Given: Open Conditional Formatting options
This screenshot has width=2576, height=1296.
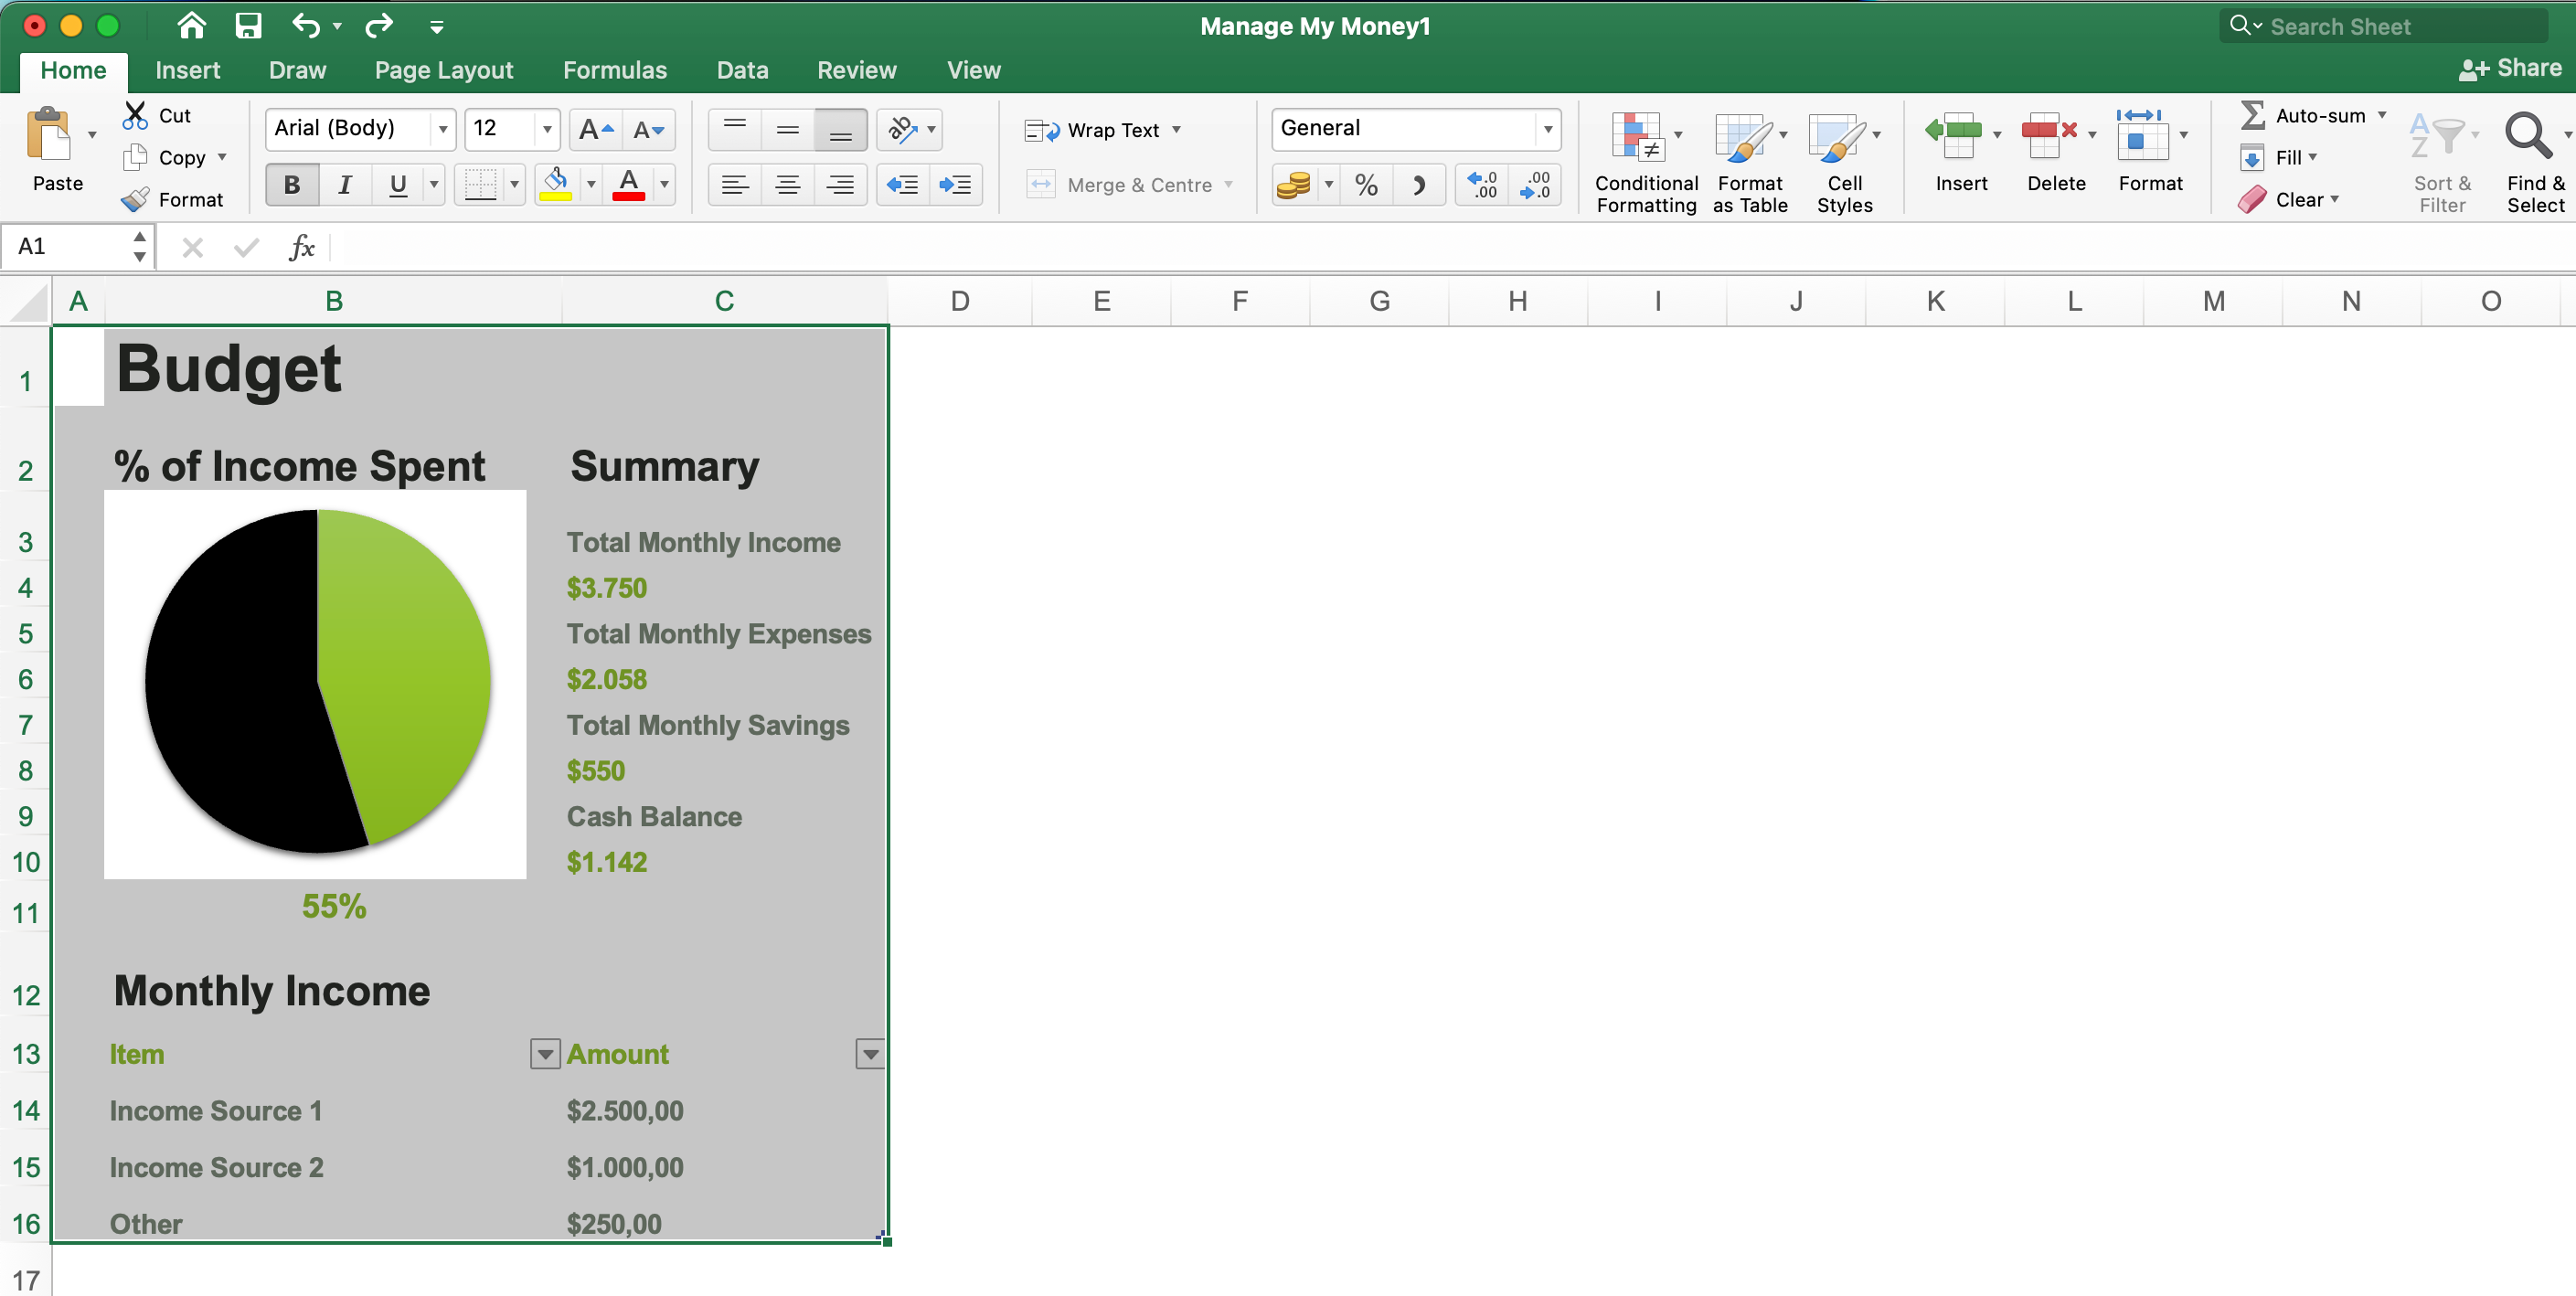Looking at the screenshot, I should [x=1644, y=158].
